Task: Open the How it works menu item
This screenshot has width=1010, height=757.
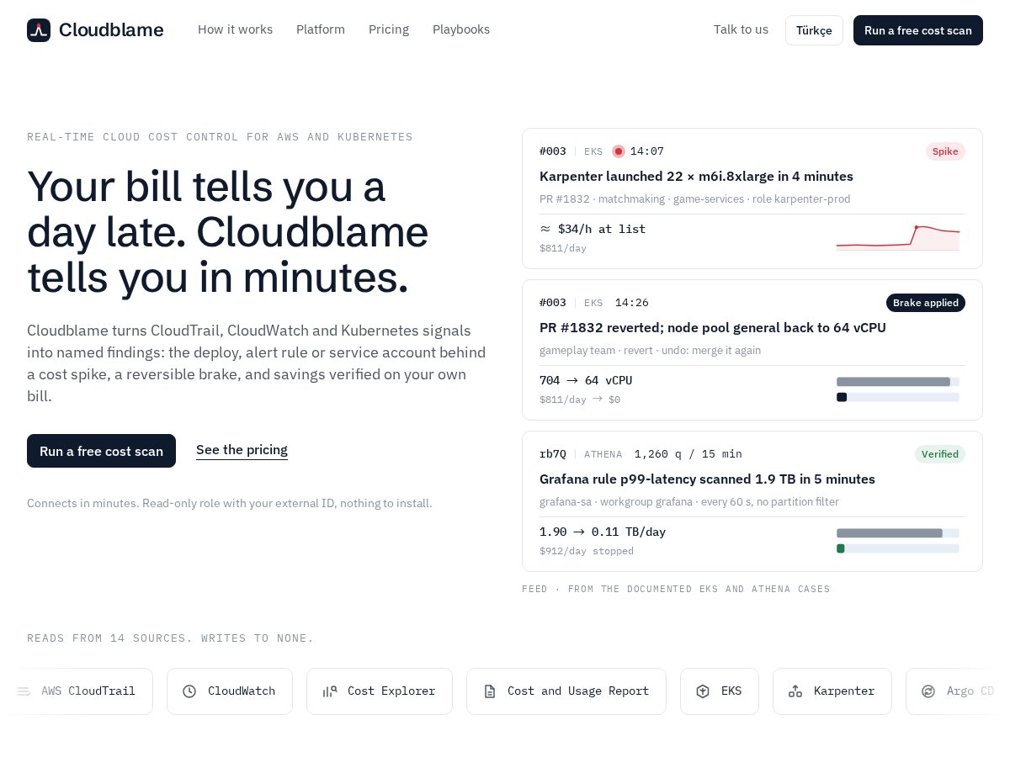Action: click(235, 29)
